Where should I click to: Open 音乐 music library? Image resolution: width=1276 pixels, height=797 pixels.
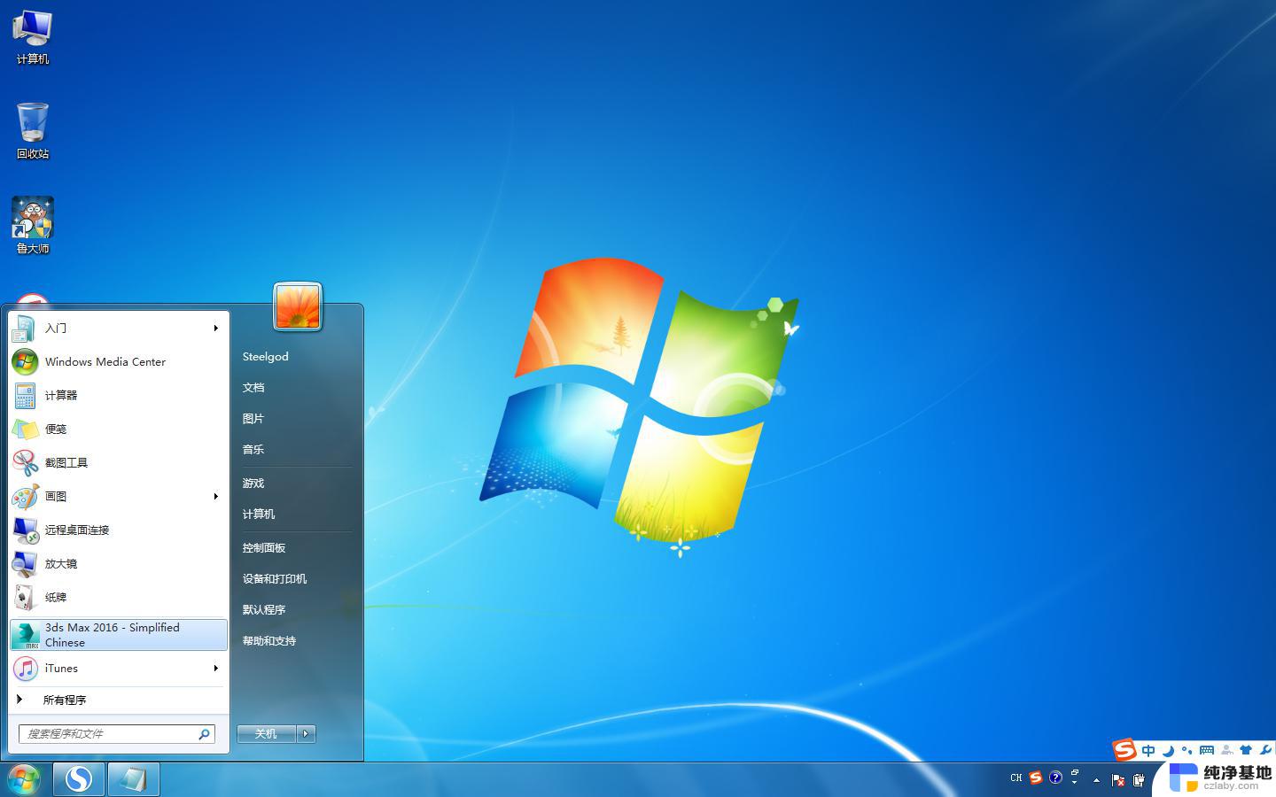coord(297,449)
